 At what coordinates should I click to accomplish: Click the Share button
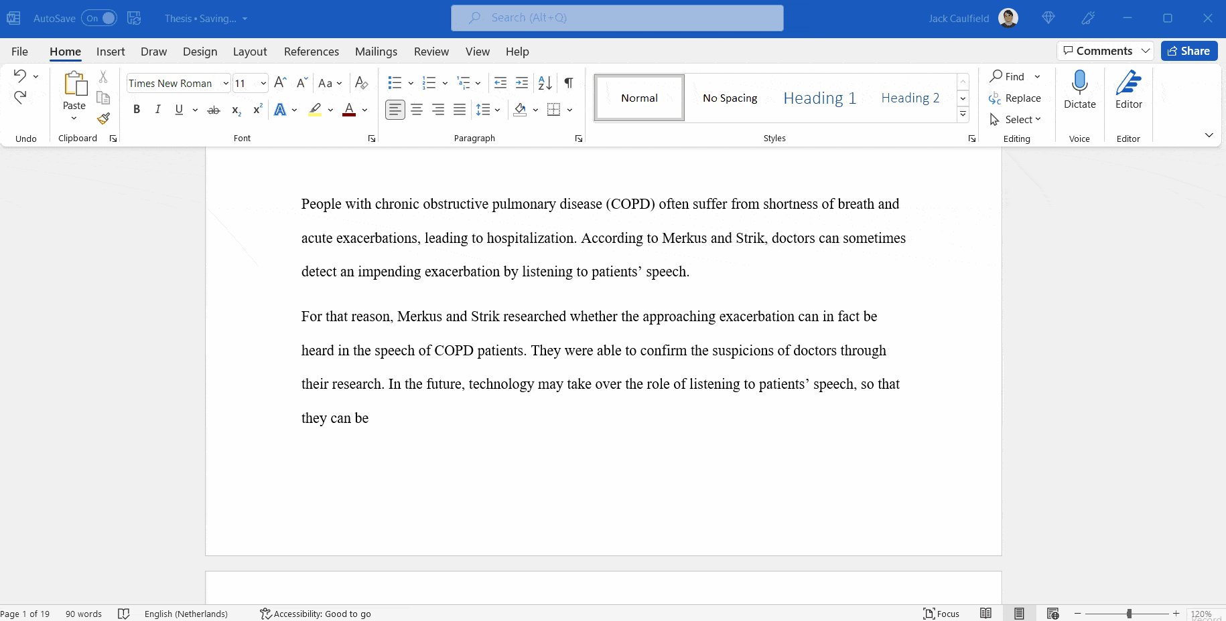[x=1189, y=51]
